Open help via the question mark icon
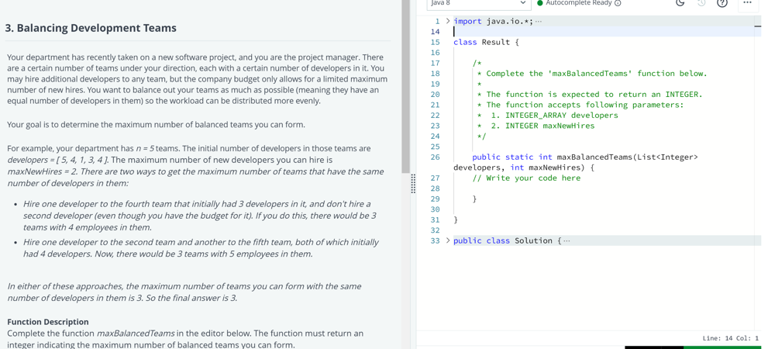This screenshot has height=349, width=775. point(722,3)
